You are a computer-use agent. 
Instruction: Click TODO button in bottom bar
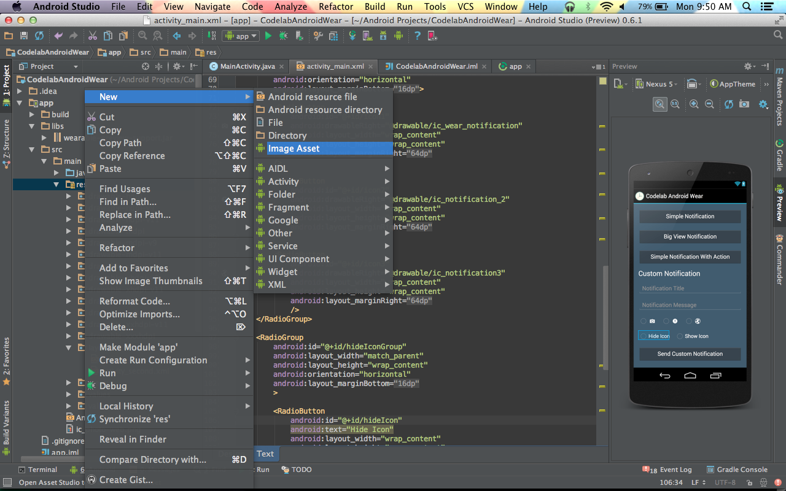(x=297, y=470)
